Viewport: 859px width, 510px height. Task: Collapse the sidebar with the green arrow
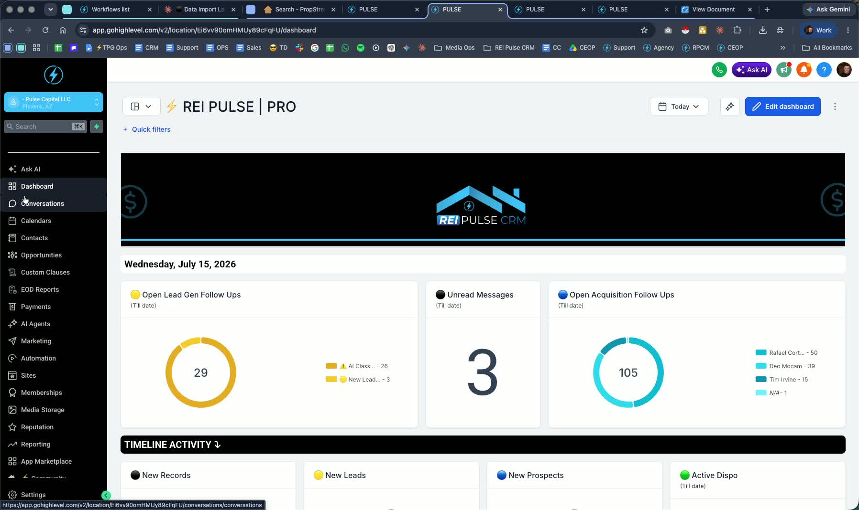pyautogui.click(x=106, y=496)
